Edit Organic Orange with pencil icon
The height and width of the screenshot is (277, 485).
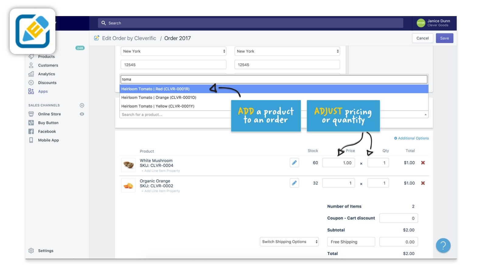(x=294, y=183)
